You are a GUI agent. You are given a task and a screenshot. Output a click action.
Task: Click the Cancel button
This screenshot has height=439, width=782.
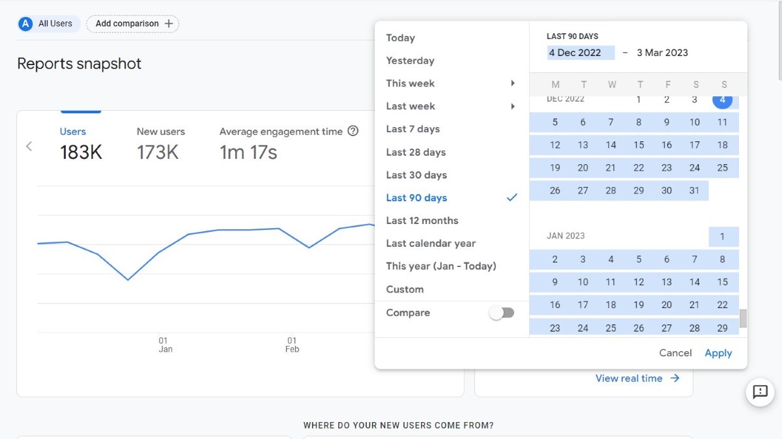coord(675,353)
